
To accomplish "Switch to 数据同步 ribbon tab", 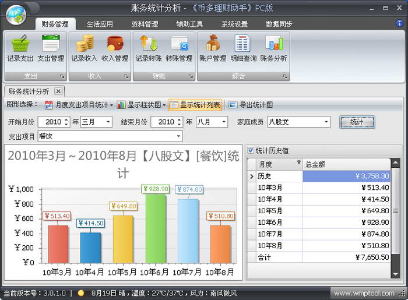I will 279,24.
